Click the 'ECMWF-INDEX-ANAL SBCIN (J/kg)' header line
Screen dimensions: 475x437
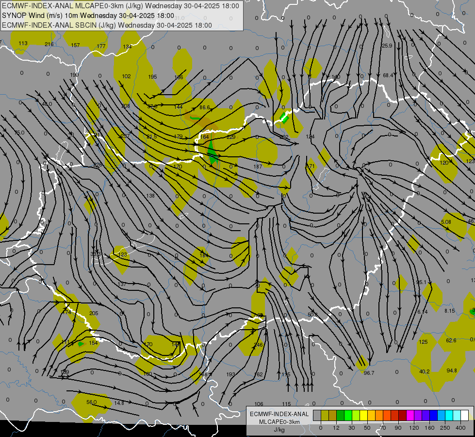[59, 25]
